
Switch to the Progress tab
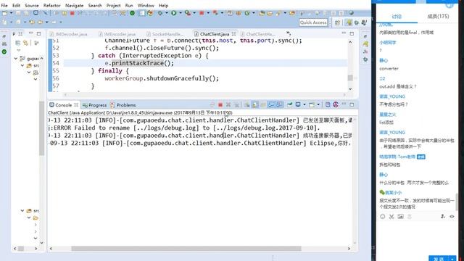pos(95,105)
